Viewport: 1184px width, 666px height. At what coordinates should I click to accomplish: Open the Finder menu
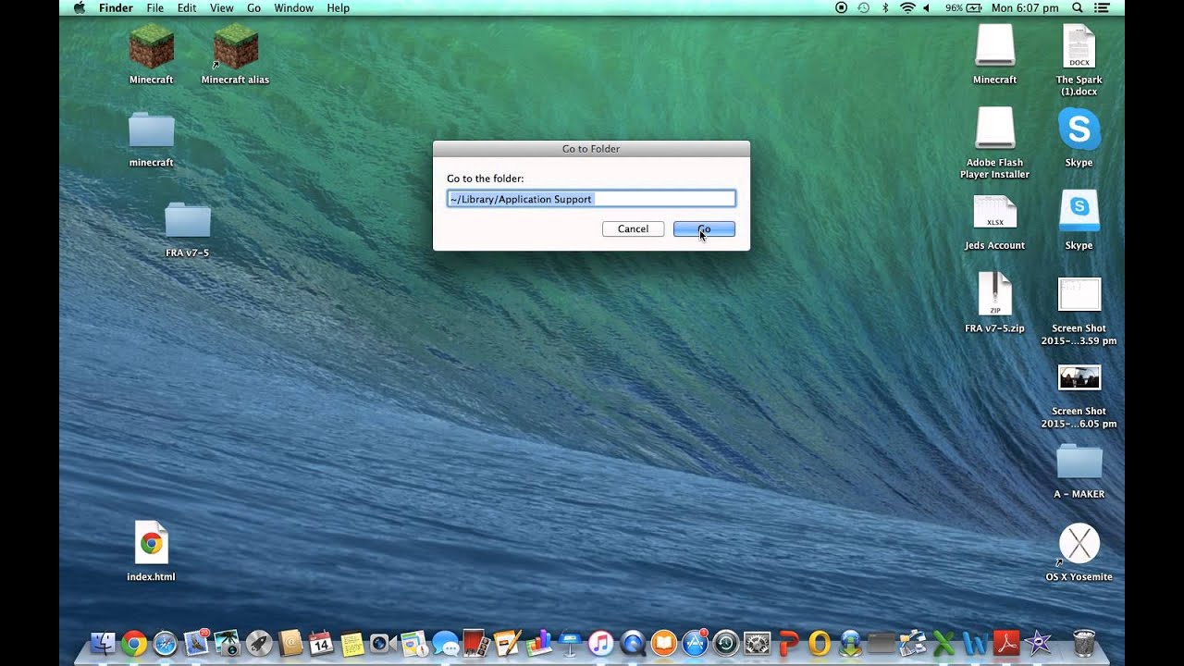116,7
